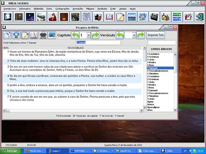This screenshot has height=154, width=206.
Task: Open the Jesus in red robe icon
Action: 53,17
